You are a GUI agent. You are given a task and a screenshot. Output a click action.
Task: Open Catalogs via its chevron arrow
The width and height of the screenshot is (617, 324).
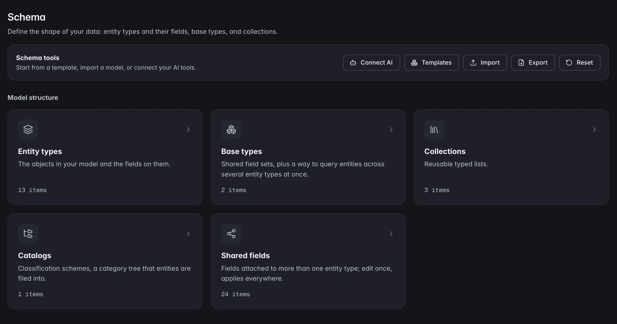coord(188,234)
